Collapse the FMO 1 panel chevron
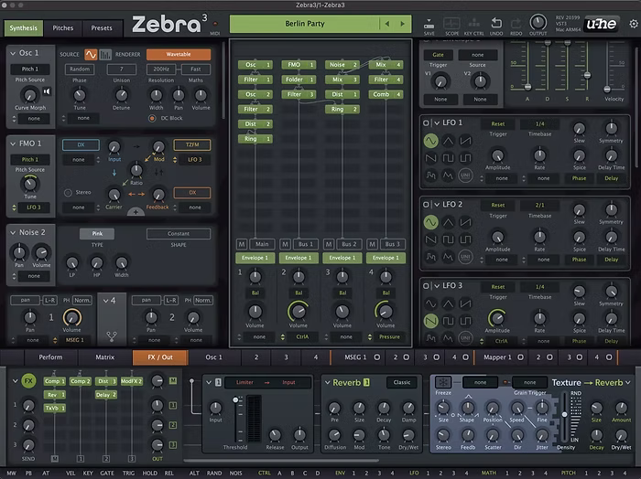Image resolution: width=641 pixels, height=479 pixels. (x=13, y=144)
